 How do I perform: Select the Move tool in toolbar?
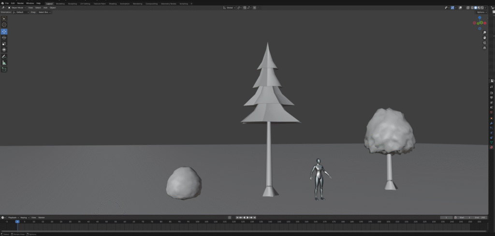pos(4,31)
